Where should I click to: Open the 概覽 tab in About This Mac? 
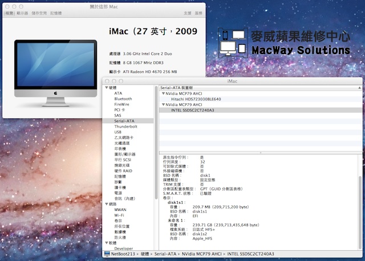pos(9,13)
